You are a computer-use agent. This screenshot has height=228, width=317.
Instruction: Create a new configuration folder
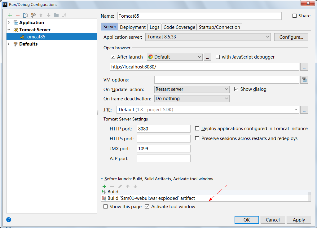(56, 15)
